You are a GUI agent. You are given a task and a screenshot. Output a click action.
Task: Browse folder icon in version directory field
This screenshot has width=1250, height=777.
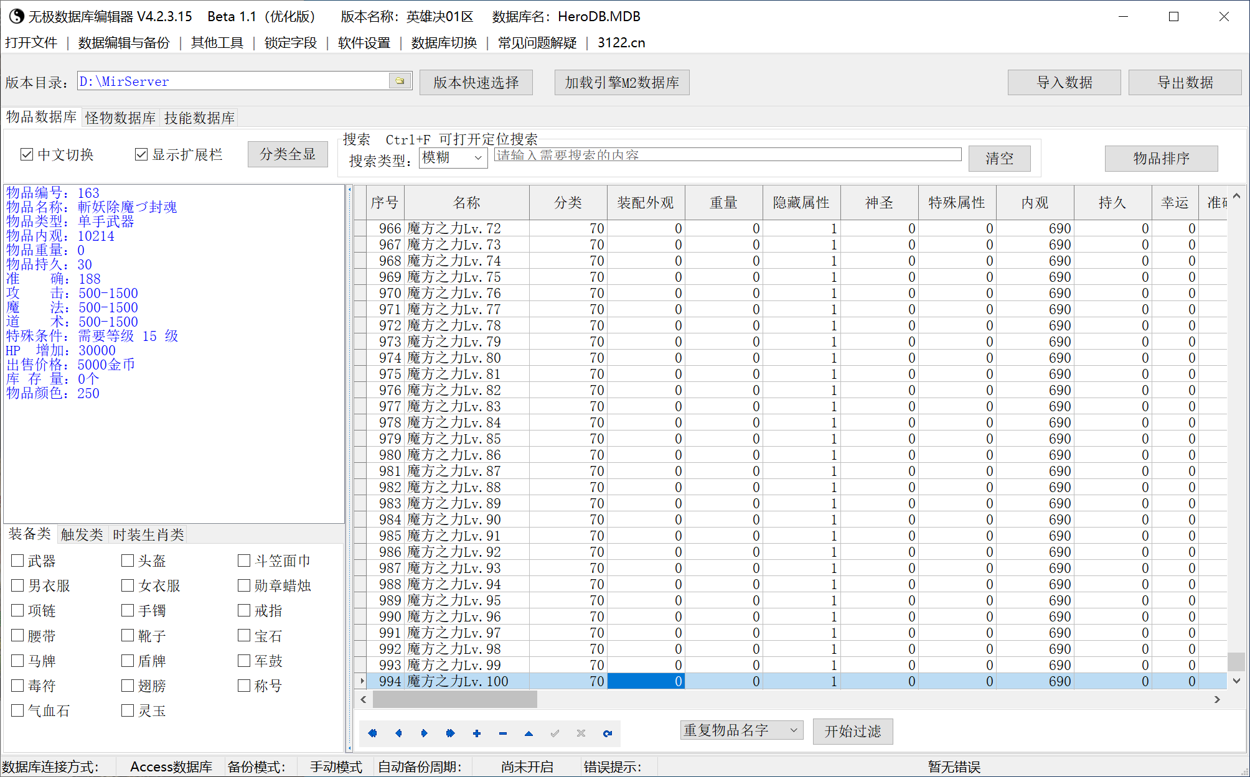coord(400,81)
